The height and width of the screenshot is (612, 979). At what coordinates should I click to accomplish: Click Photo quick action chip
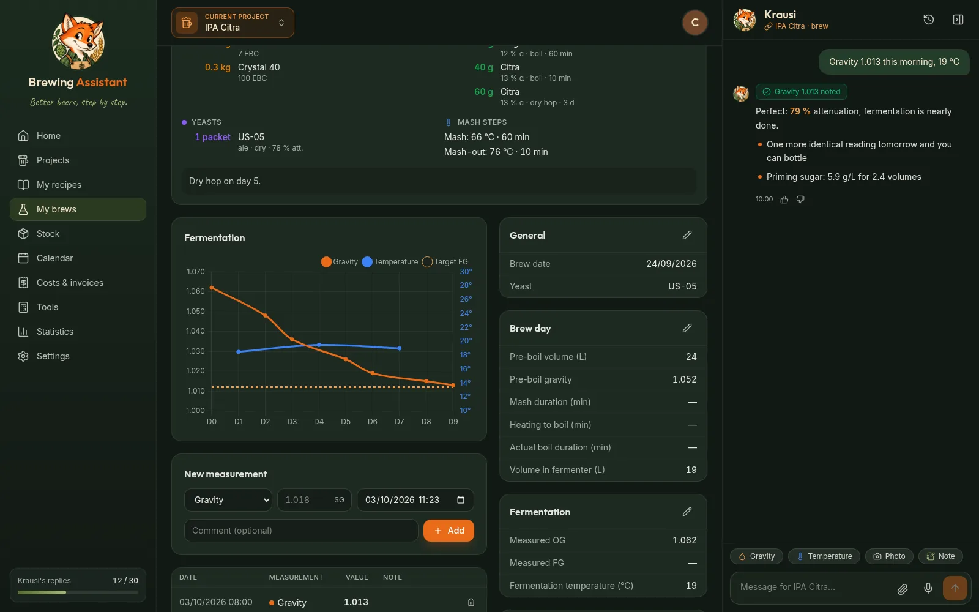point(889,556)
